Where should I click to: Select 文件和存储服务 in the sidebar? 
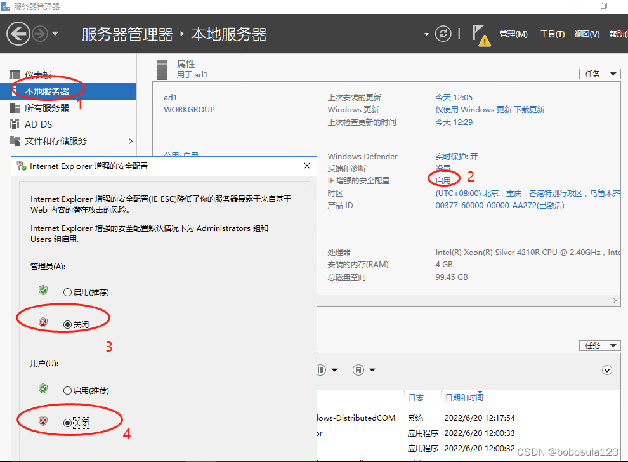click(56, 141)
